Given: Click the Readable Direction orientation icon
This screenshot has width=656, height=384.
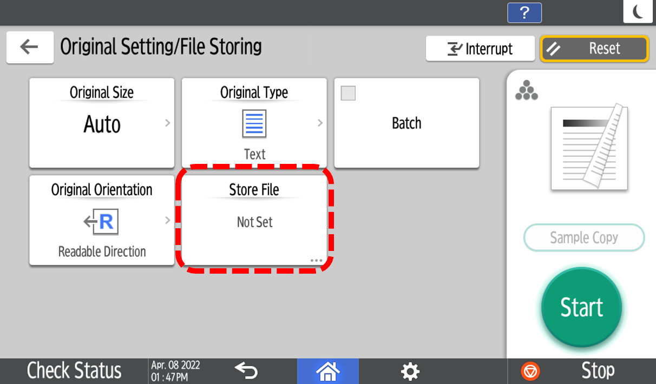Looking at the screenshot, I should pyautogui.click(x=102, y=222).
